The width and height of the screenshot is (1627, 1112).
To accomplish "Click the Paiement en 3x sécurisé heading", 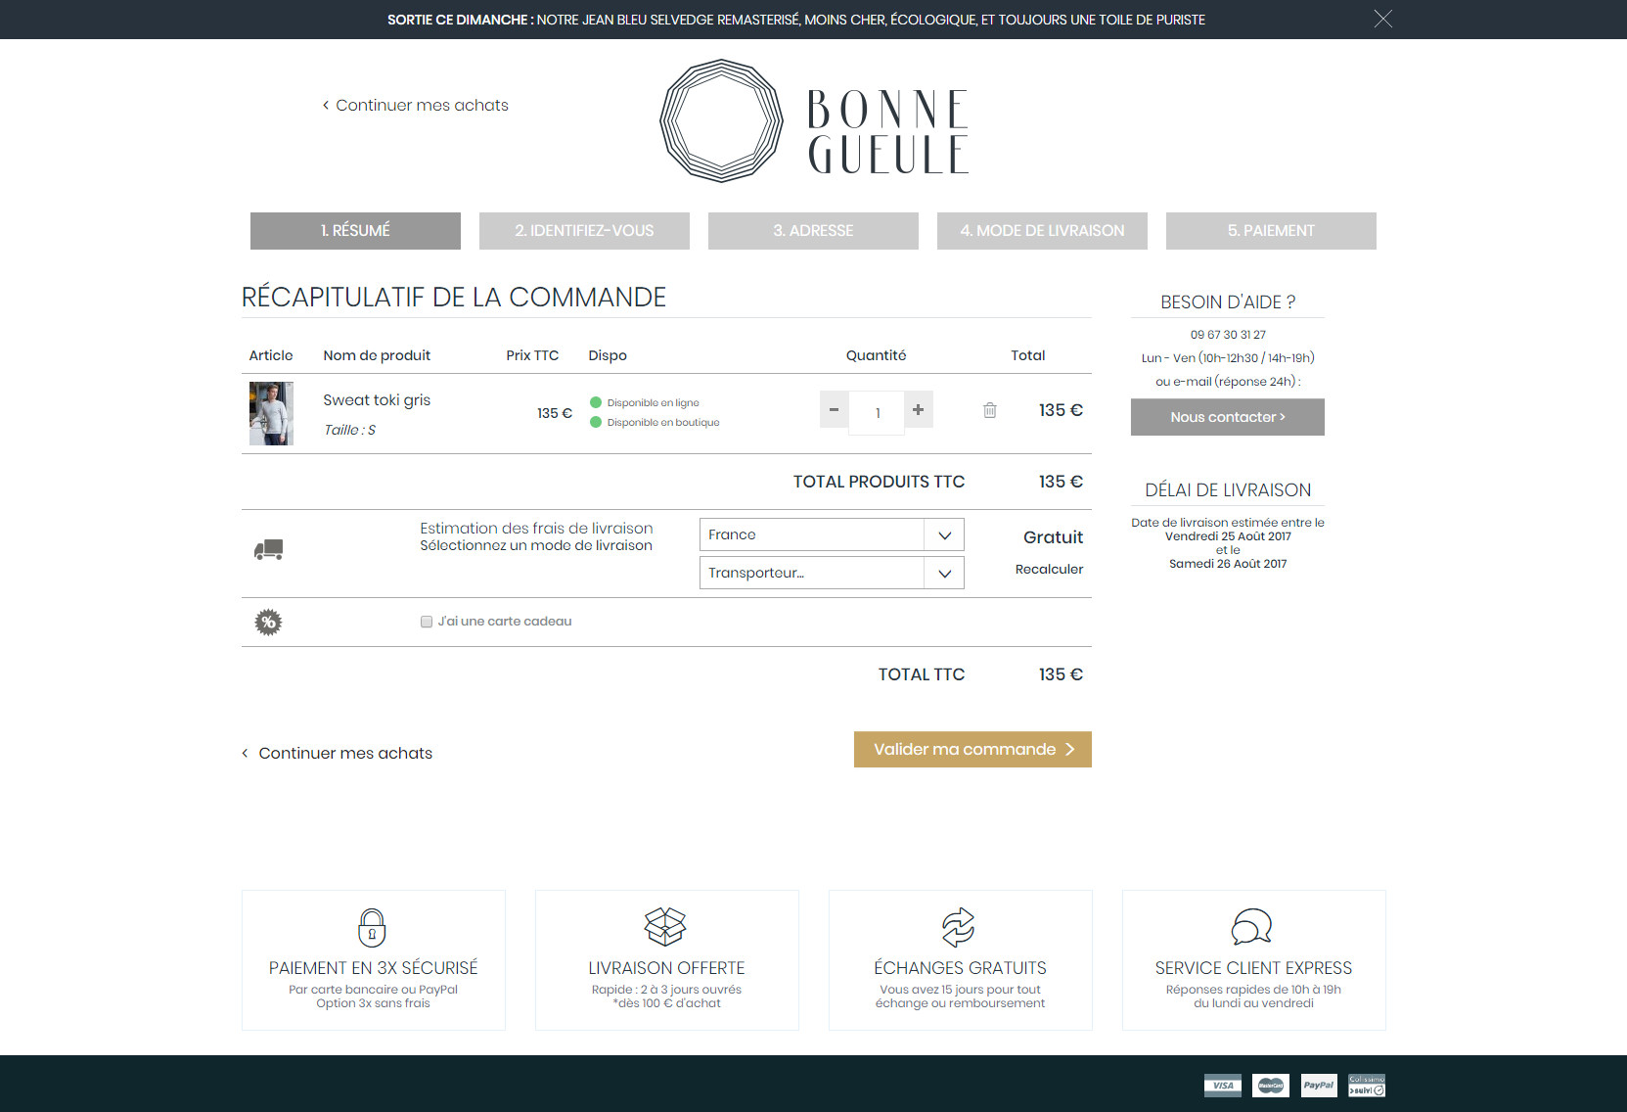I will pyautogui.click(x=374, y=968).
